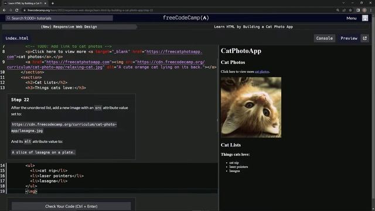Viewport: 375px width, 211px height.
Task: Click the cat nip list item code line
Action: 49,171
